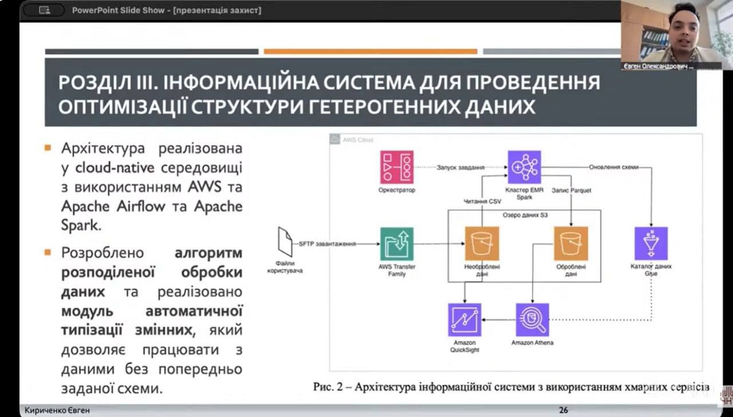The image size is (733, 417).
Task: Click the 'Файли користувача' caption
Action: pos(285,267)
